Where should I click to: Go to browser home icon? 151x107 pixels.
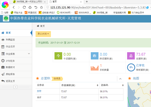tap(30, 7)
